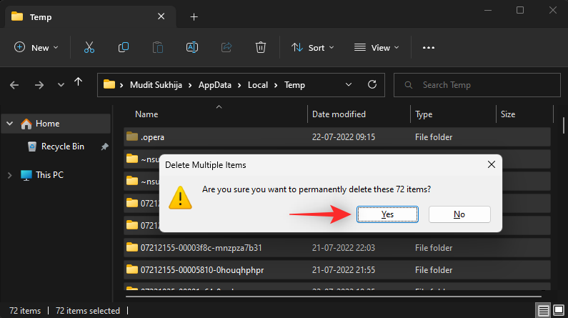Screen dimensions: 568x318
Task: Click Local breadcrumb
Action: click(x=258, y=85)
